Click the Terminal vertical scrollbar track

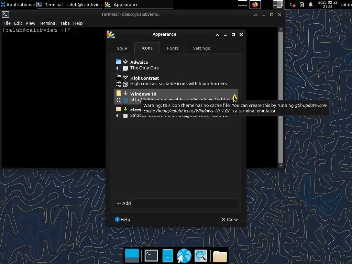pyautogui.click(x=280, y=97)
